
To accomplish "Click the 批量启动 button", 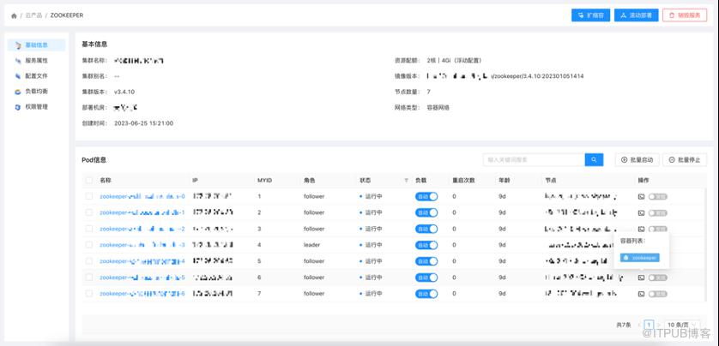I will pyautogui.click(x=637, y=159).
